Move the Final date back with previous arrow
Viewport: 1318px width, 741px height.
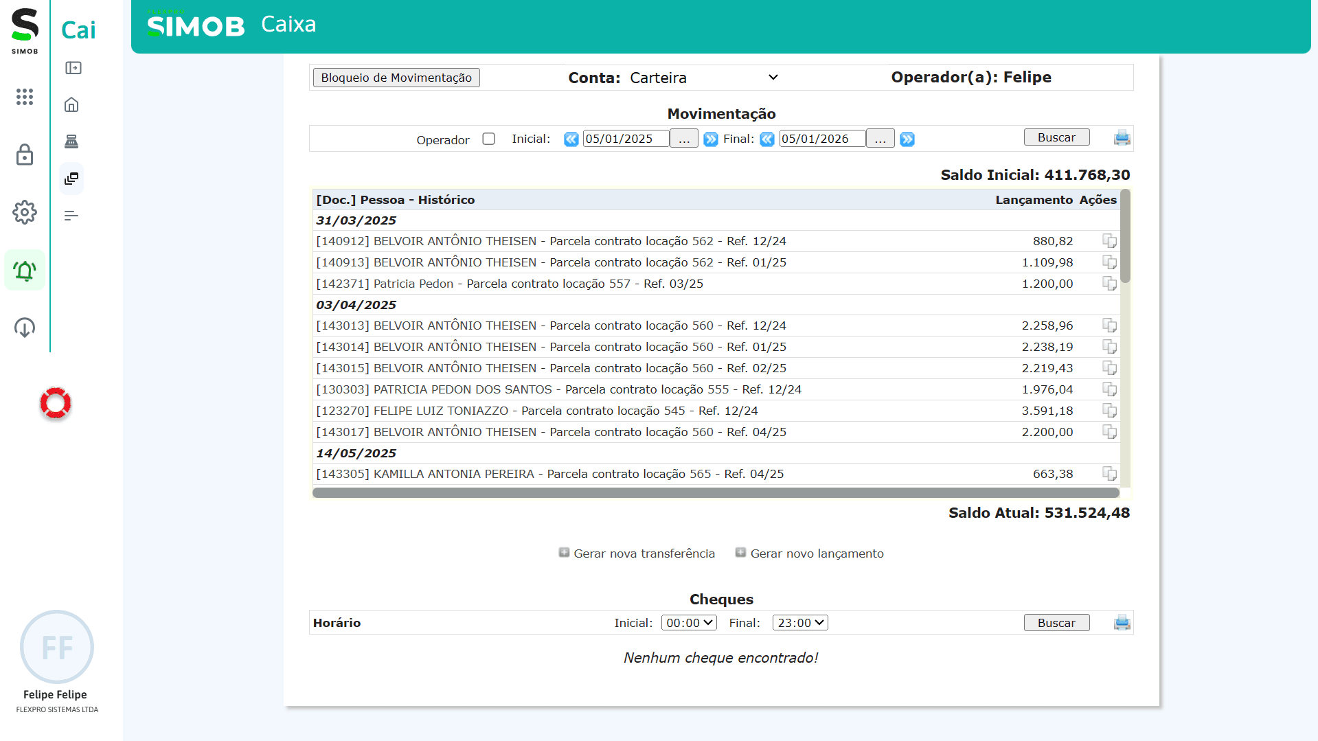pos(767,139)
